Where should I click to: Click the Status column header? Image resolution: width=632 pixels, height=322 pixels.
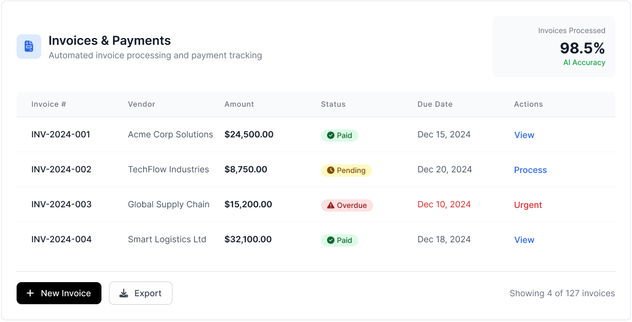pyautogui.click(x=333, y=104)
